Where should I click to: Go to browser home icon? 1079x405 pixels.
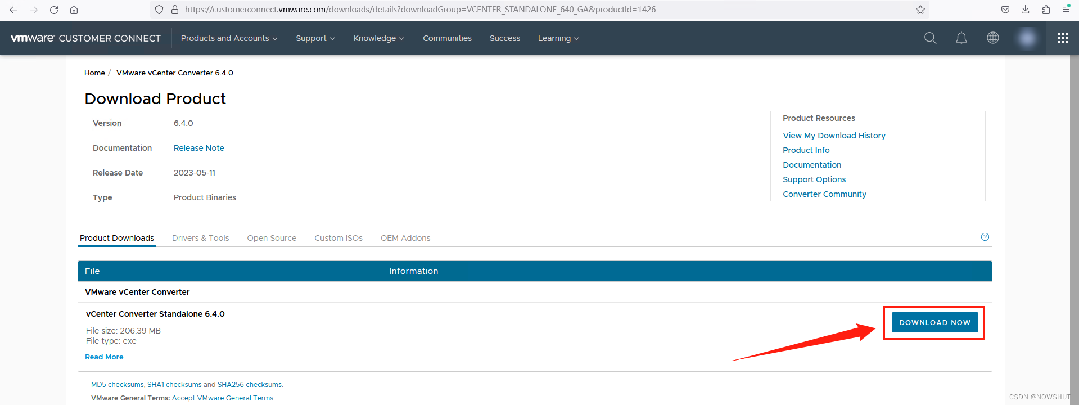pyautogui.click(x=74, y=10)
